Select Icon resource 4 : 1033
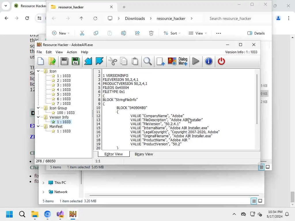The height and width of the screenshot is (221, 295). (x=64, y=90)
